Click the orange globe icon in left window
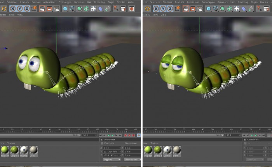Viewport: 272px width, 167px height. coord(131,9)
